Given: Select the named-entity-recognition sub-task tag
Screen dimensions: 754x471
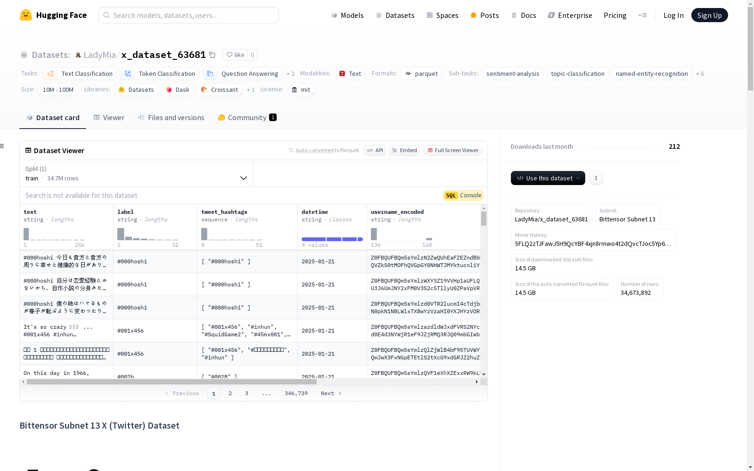Looking at the screenshot, I should tap(652, 73).
